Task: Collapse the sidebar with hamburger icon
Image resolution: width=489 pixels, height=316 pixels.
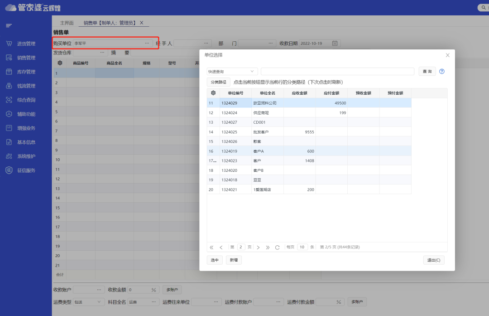Action: [x=9, y=25]
